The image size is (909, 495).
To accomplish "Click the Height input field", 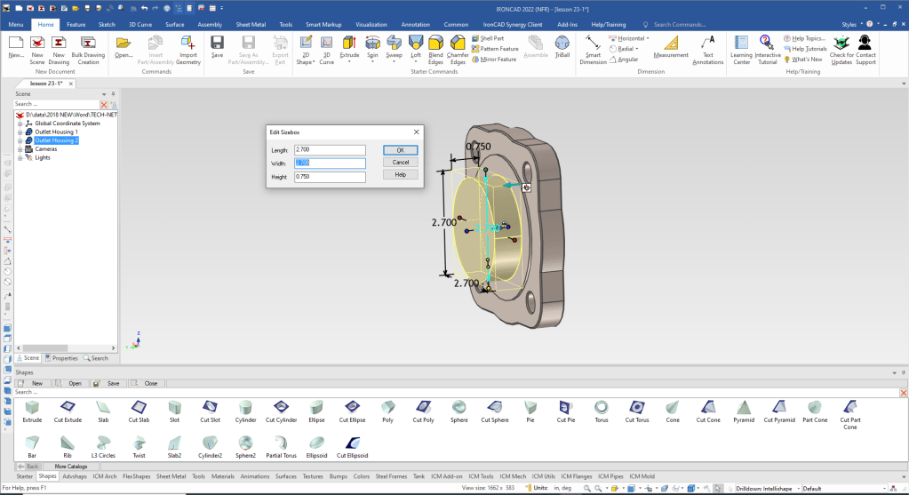I will pyautogui.click(x=329, y=177).
